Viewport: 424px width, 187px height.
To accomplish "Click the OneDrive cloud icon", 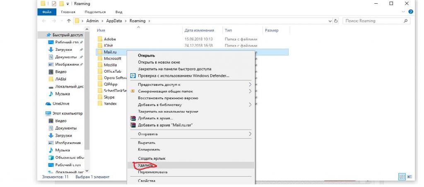I will click(x=48, y=104).
